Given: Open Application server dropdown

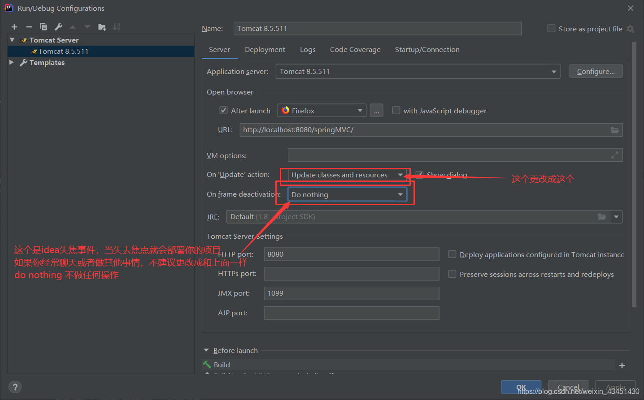Looking at the screenshot, I should (x=418, y=72).
